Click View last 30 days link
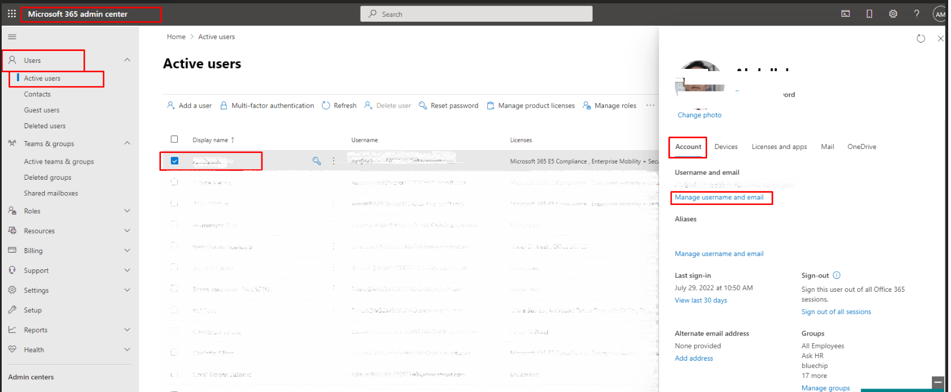Screen dimensions: 951x392 (701, 301)
